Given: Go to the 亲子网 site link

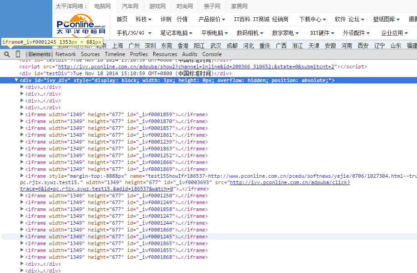Looking at the screenshot, I should [212, 6].
